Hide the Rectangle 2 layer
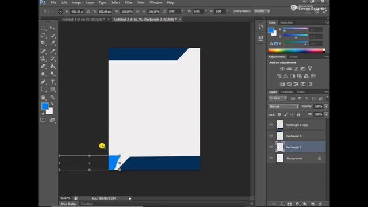 pyautogui.click(x=271, y=147)
